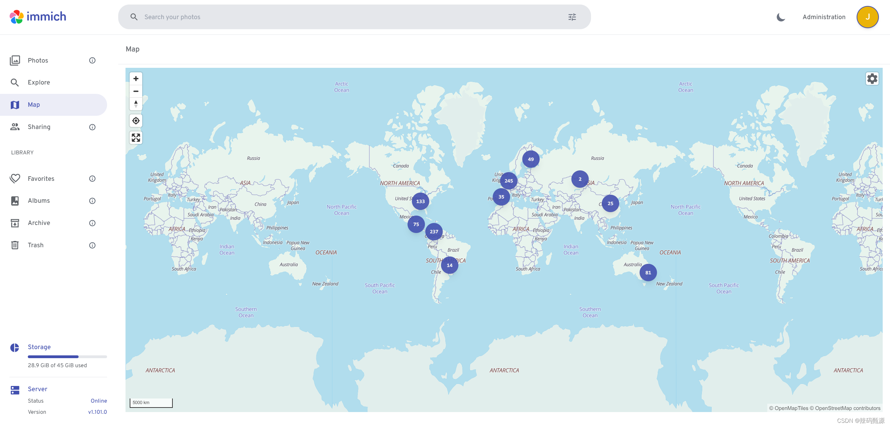Reset map bearing to north

coord(136,104)
